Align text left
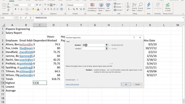Screen dimensions: 185x104 tap(45, 9)
